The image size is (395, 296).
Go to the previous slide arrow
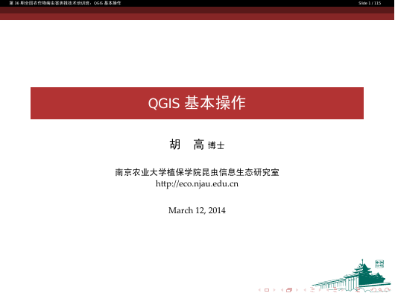click(259, 290)
